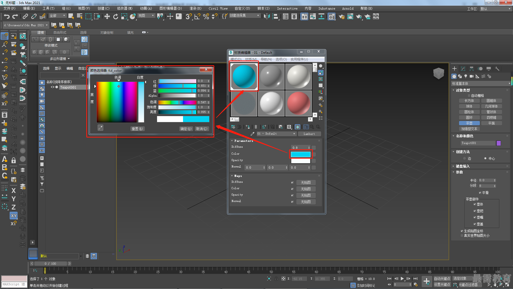Click Show Shaded Material in Viewport icon
Image resolution: width=513 pixels, height=289 pixels.
click(298, 127)
